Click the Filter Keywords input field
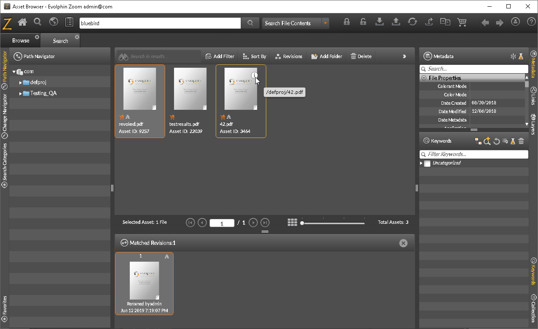The width and height of the screenshot is (538, 329). (x=474, y=154)
